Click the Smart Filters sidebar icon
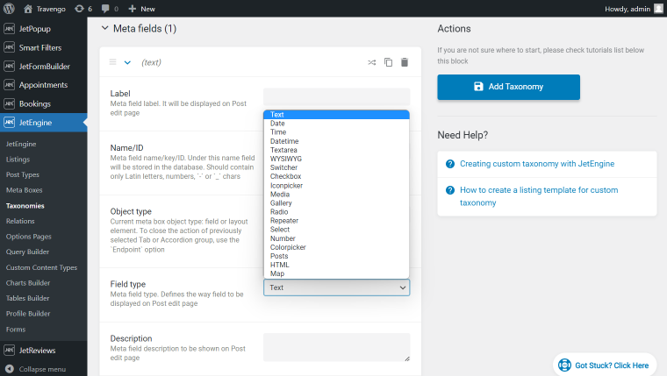The width and height of the screenshot is (667, 376). point(10,47)
